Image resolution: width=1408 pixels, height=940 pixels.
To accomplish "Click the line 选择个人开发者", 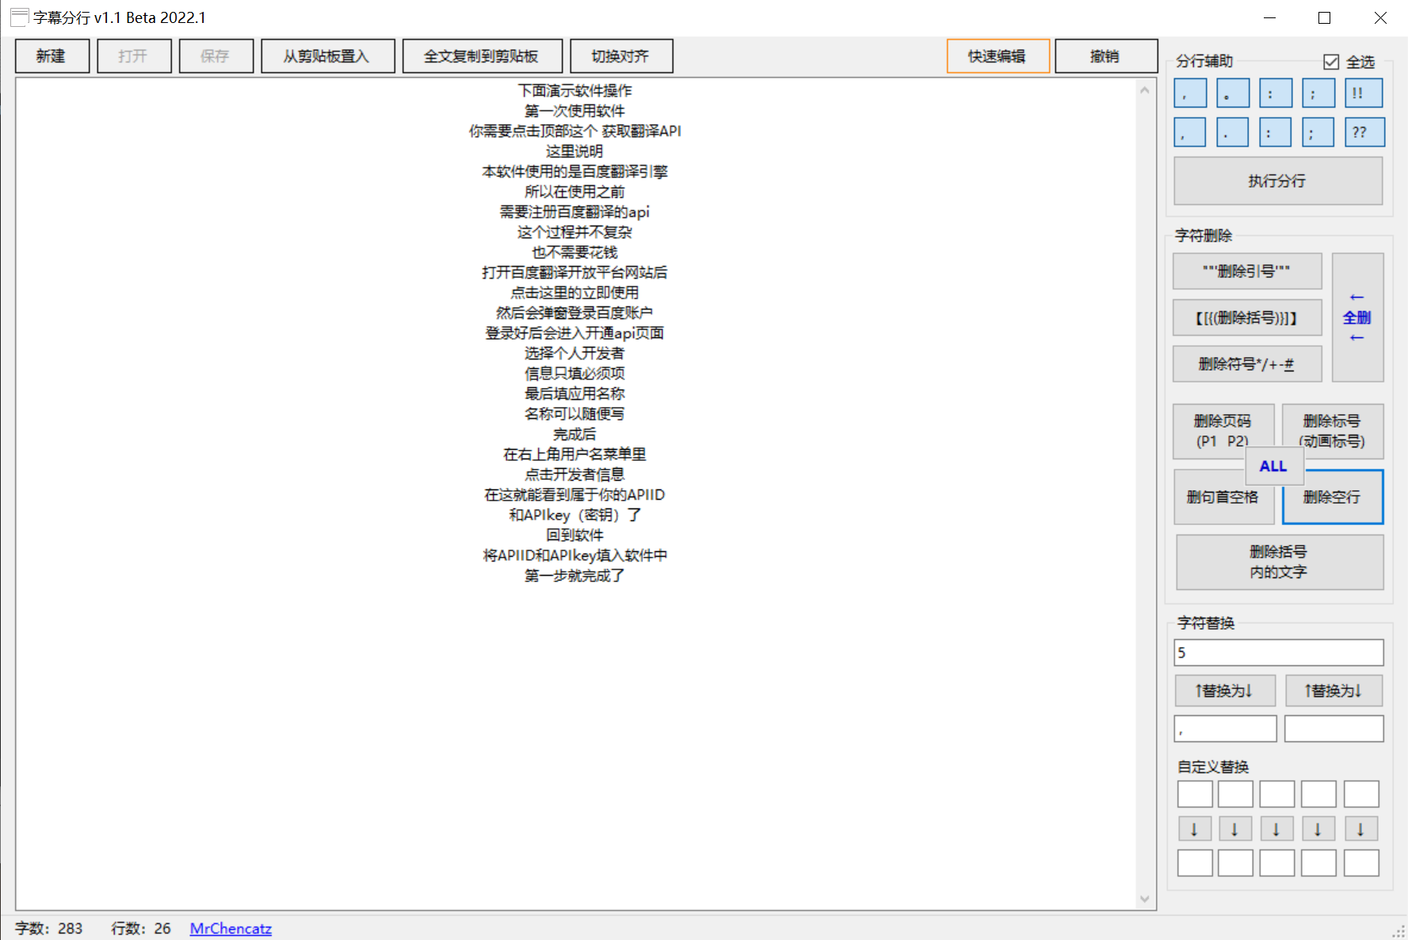I will pos(575,353).
